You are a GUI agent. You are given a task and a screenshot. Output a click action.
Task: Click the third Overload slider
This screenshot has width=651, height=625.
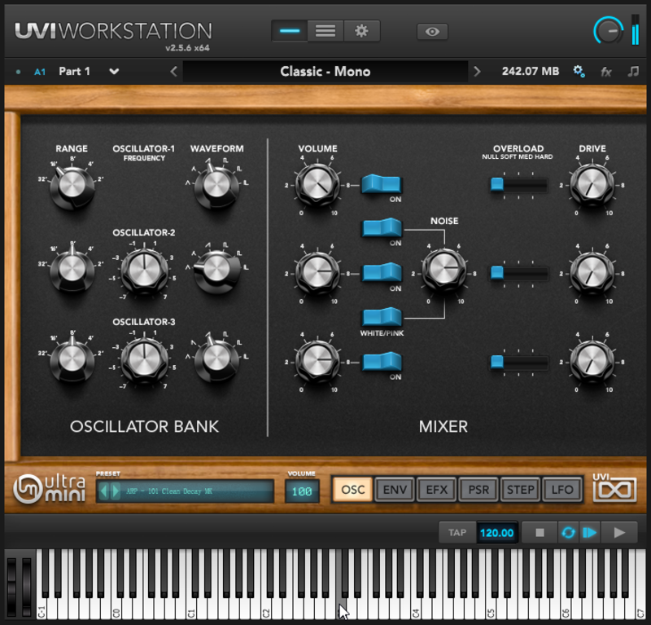[519, 362]
